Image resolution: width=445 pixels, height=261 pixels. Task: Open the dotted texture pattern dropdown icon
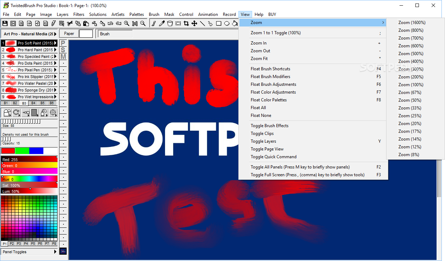tap(35, 113)
